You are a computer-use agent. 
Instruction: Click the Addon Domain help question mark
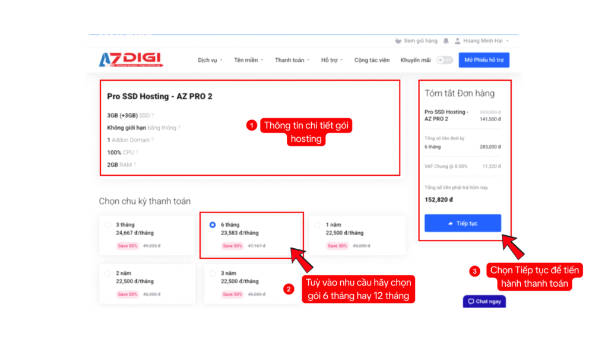152,140
